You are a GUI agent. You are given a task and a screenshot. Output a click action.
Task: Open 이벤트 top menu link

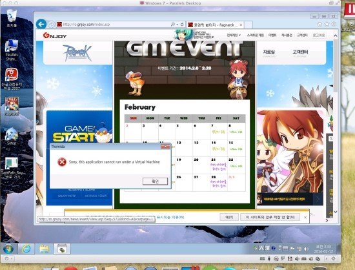(272, 35)
